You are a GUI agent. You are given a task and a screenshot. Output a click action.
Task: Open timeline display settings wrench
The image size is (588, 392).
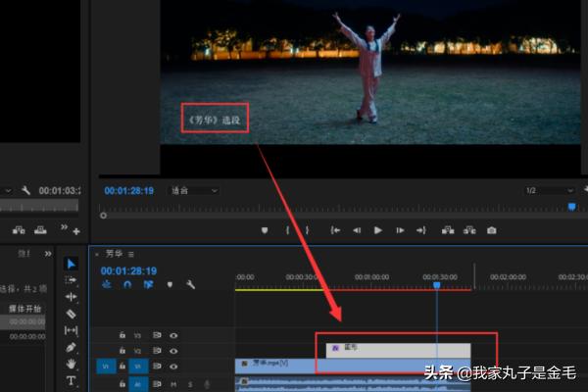tap(190, 285)
